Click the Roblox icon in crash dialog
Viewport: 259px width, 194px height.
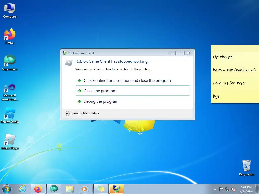[x=69, y=62]
